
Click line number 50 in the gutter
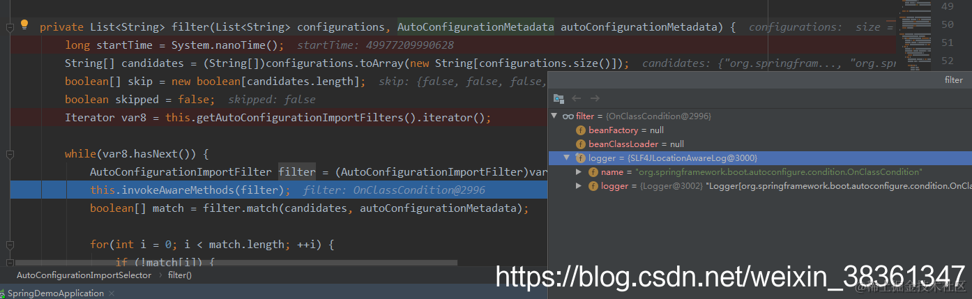click(x=947, y=24)
